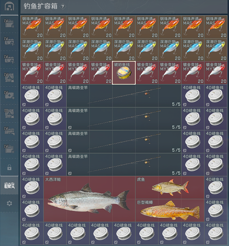
Task: Select the 深潜巨物 lure directly above 琥珀鱼线
Action: tap(124, 50)
